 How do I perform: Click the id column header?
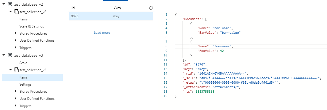pyautogui.click(x=73, y=8)
